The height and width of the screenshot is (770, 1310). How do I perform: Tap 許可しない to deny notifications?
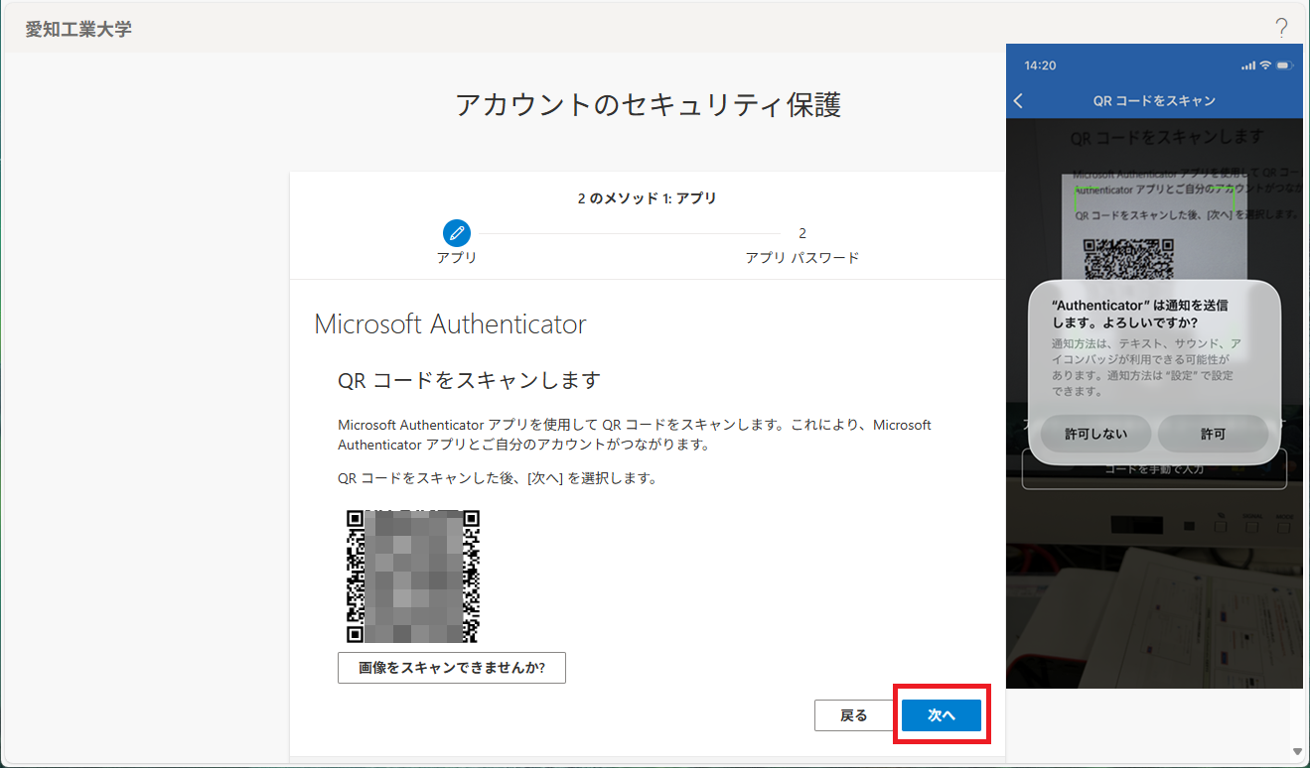[x=1095, y=433]
